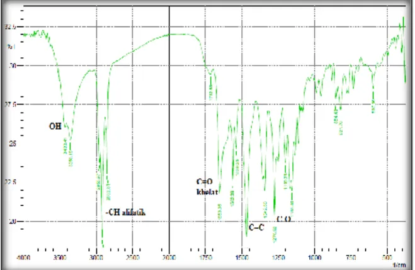Click the 750 x-axis value
415x270 pixels.
[351, 257]
